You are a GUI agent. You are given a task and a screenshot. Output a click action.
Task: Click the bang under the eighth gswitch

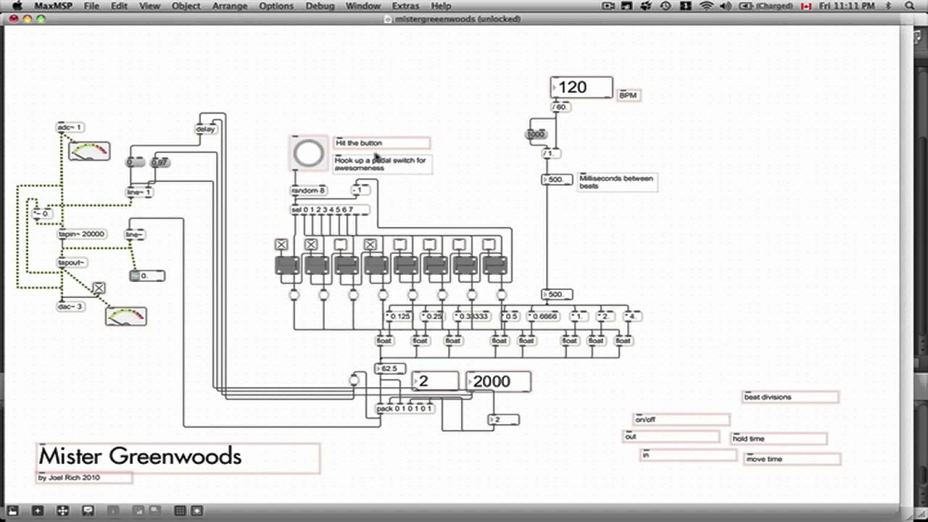click(502, 295)
